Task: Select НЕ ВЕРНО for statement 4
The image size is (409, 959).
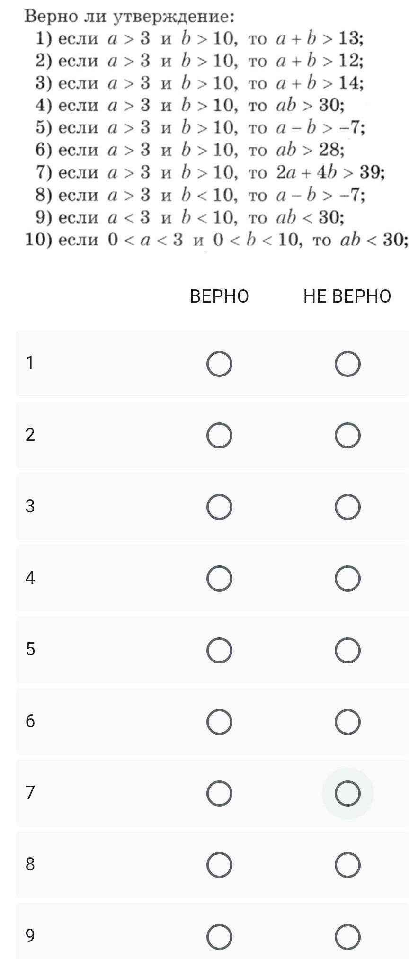Action: point(347,579)
